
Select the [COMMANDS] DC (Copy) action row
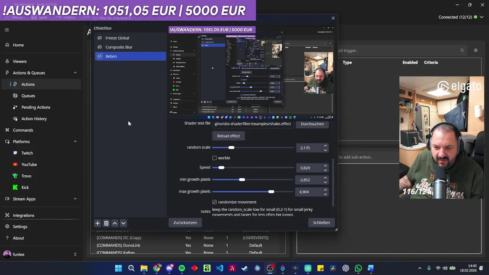click(188, 238)
